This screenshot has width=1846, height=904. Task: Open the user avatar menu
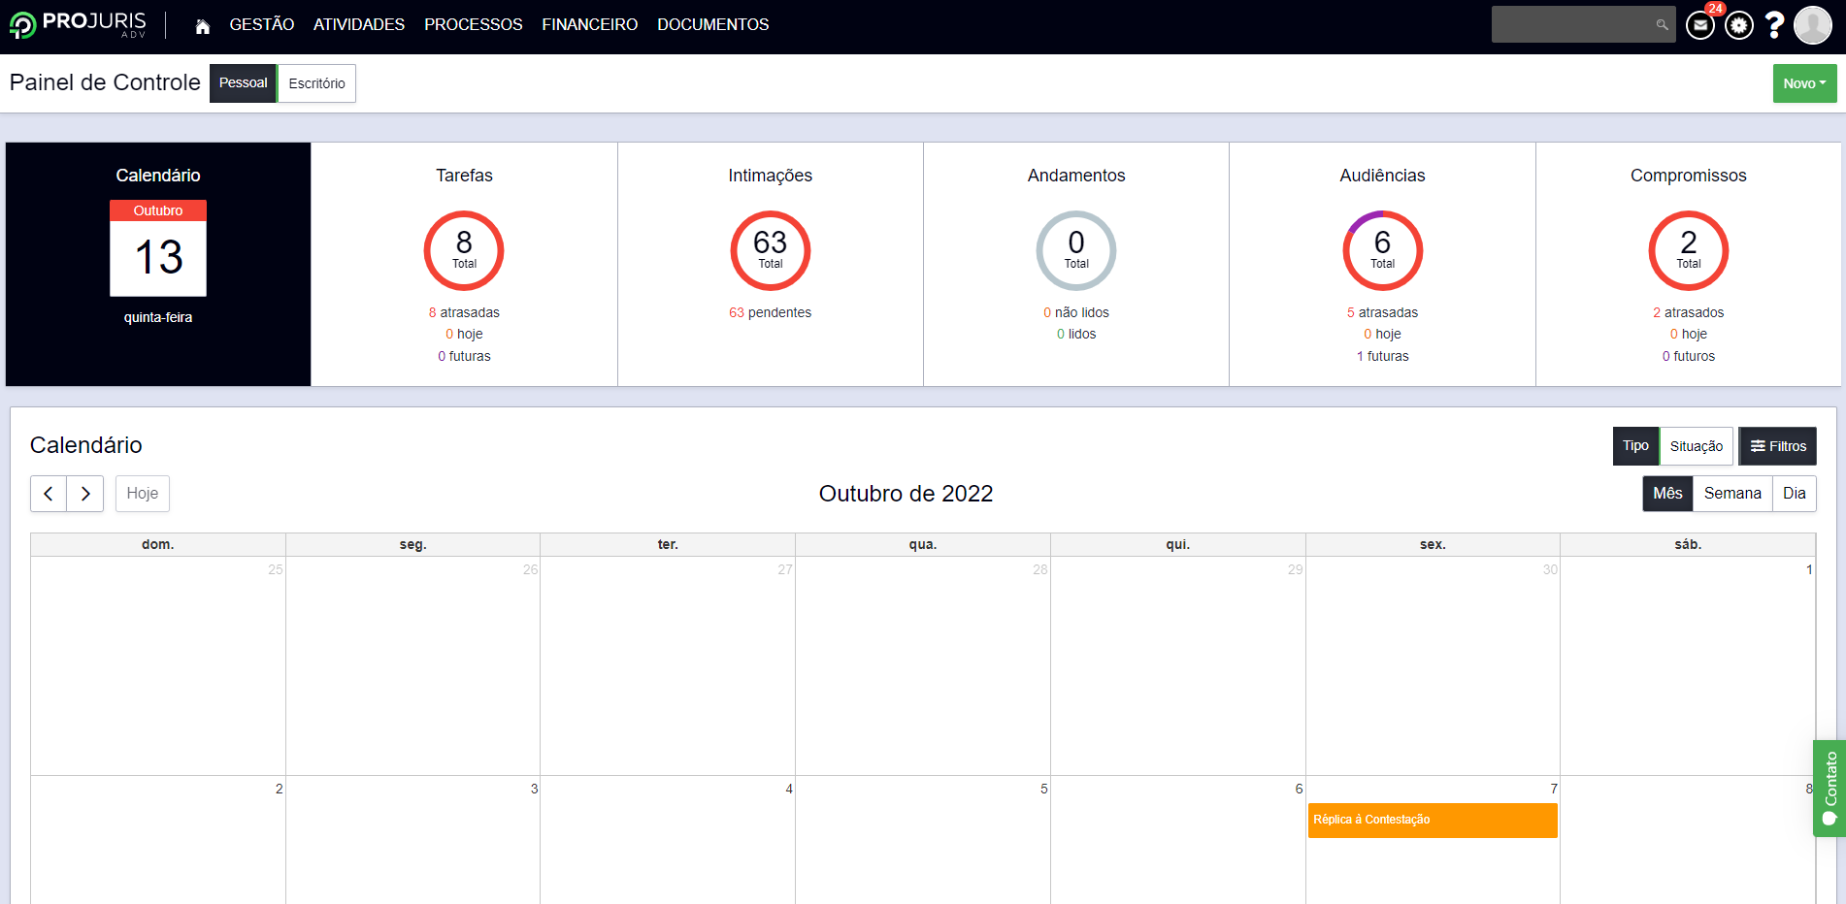click(x=1812, y=25)
